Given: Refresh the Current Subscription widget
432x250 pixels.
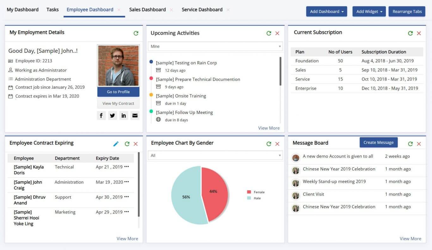Looking at the screenshot, I should [x=410, y=33].
